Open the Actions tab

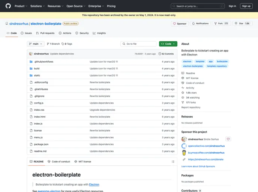coord(65,33)
